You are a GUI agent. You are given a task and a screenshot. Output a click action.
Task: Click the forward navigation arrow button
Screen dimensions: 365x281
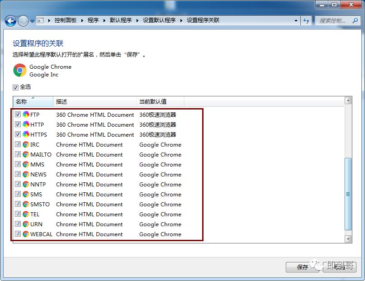click(23, 21)
